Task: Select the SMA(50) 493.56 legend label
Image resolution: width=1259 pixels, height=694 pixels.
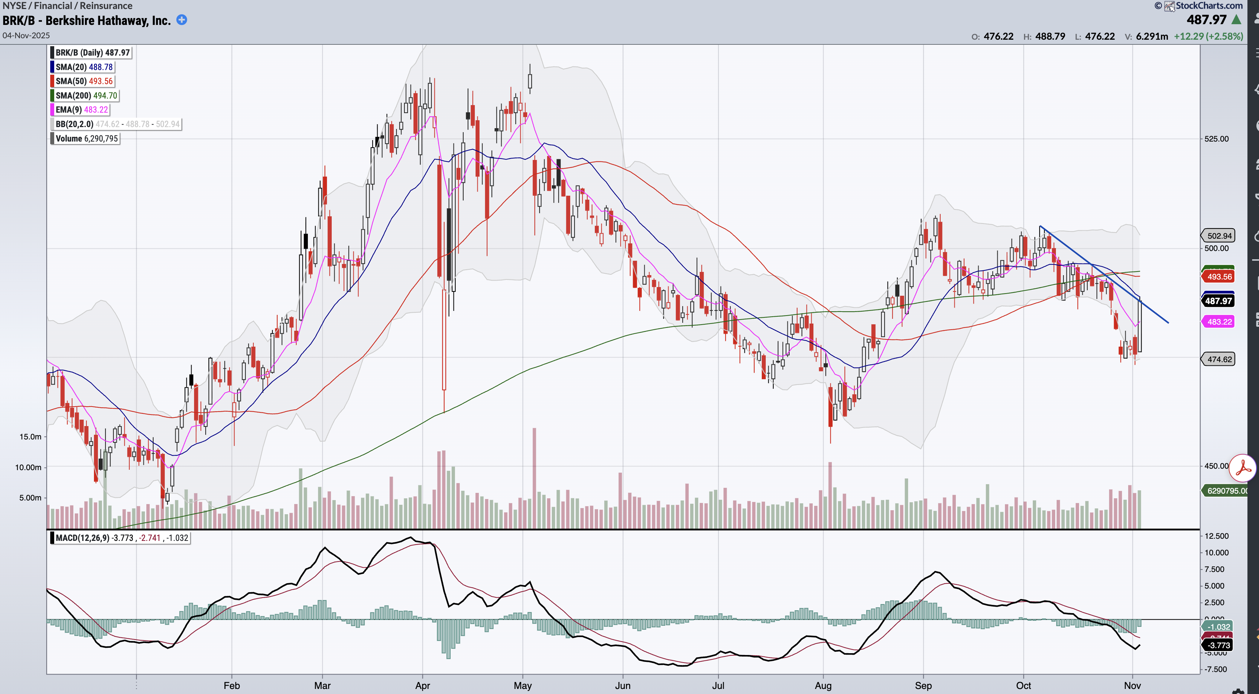Action: tap(83, 81)
